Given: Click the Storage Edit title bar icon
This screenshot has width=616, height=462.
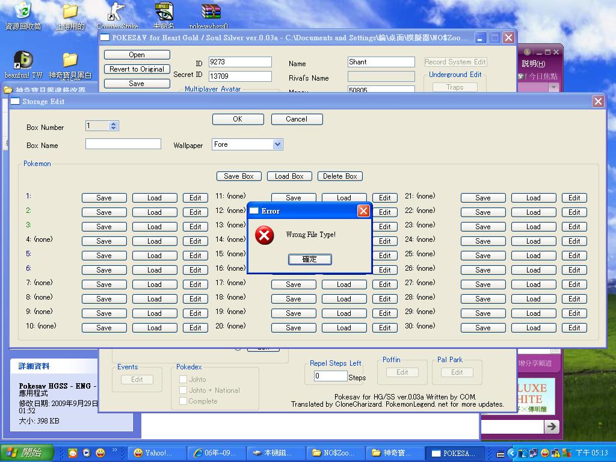Looking at the screenshot, I should point(15,101).
